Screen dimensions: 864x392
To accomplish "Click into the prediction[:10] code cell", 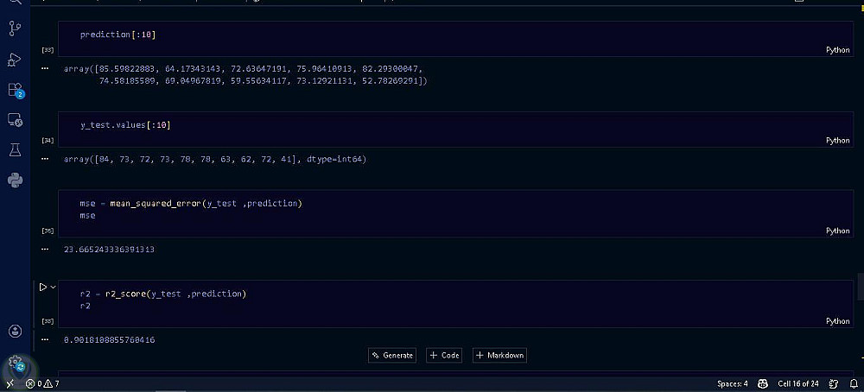I will [455, 39].
